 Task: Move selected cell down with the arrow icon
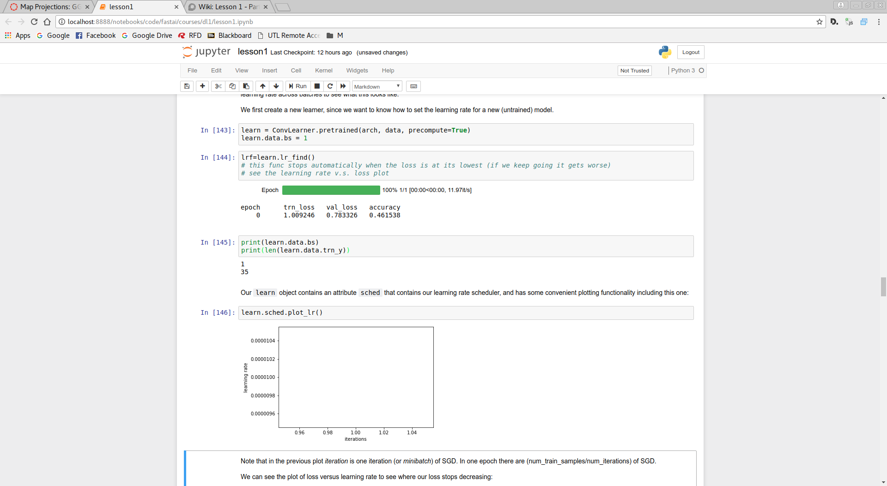coord(276,86)
